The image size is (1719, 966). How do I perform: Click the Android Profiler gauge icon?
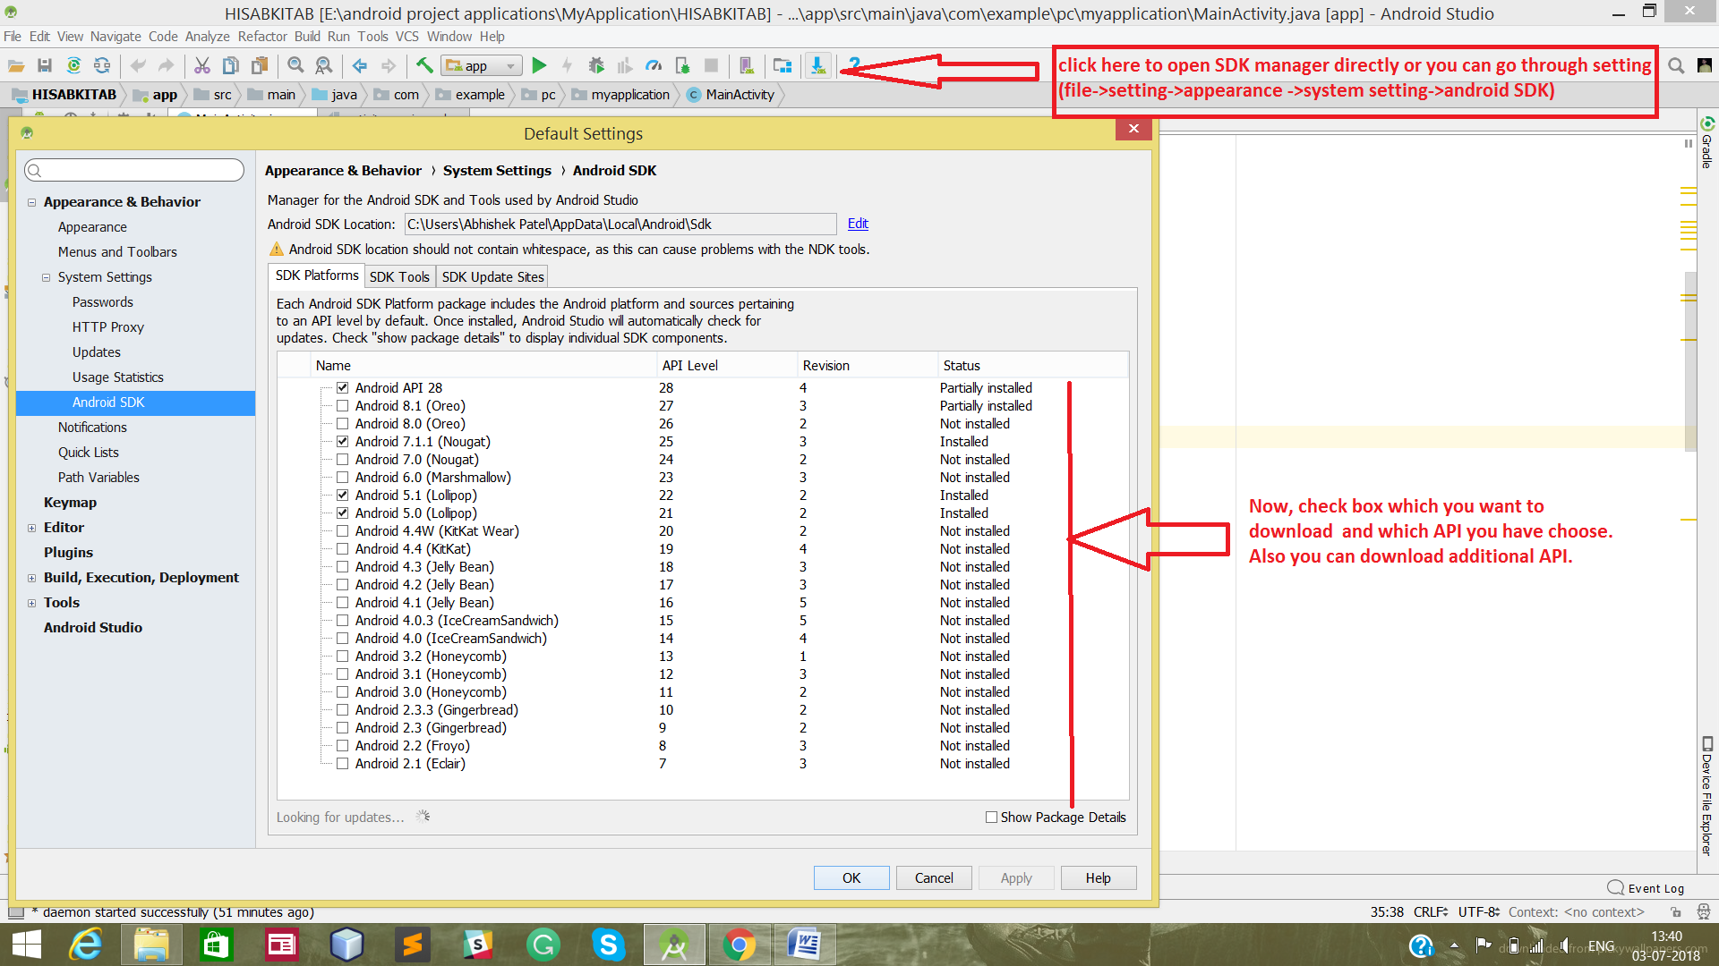654,65
